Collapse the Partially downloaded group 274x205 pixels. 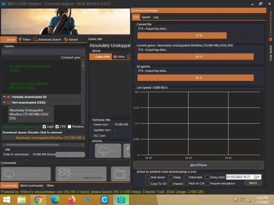pos(5,97)
